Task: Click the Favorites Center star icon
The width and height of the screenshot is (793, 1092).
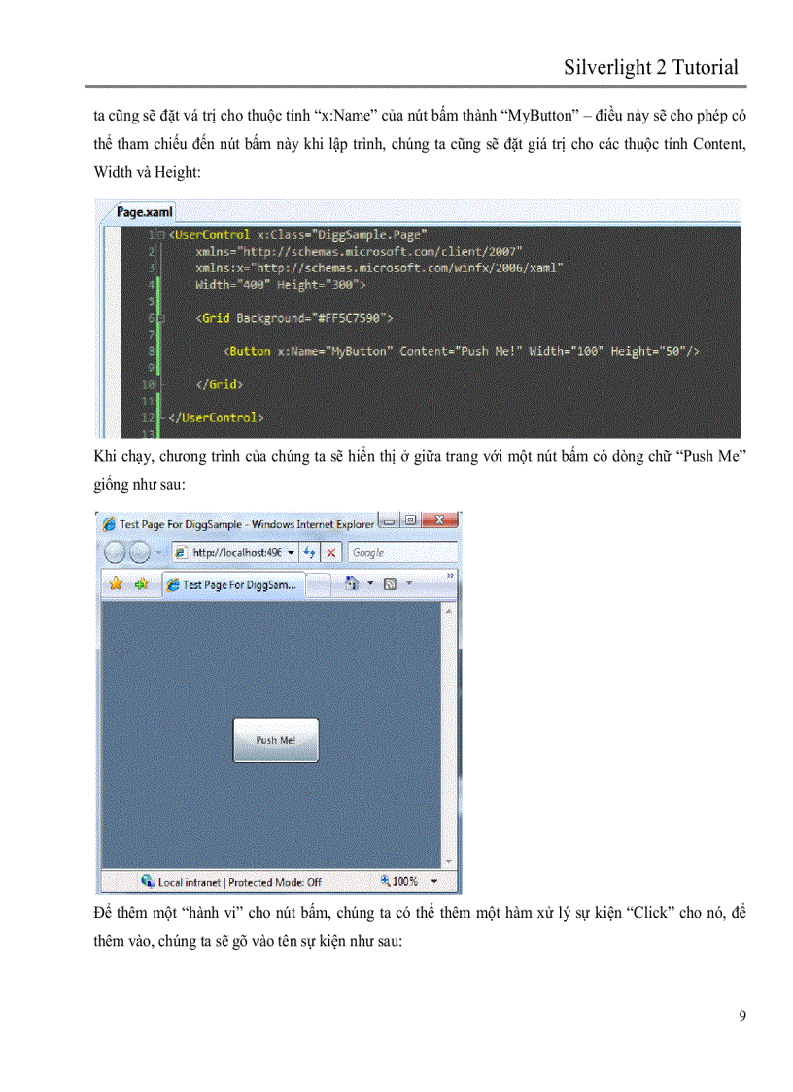Action: [x=115, y=581]
